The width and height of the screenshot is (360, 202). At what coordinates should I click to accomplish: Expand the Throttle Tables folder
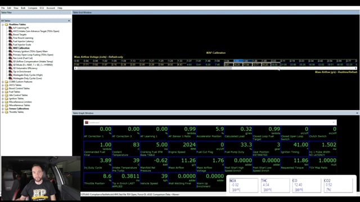point(3,112)
